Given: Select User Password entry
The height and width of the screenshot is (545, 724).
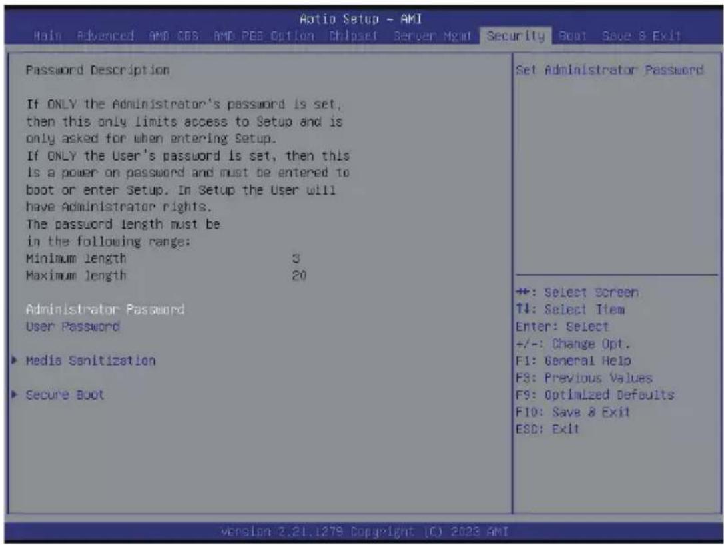Looking at the screenshot, I should pyautogui.click(x=73, y=326).
